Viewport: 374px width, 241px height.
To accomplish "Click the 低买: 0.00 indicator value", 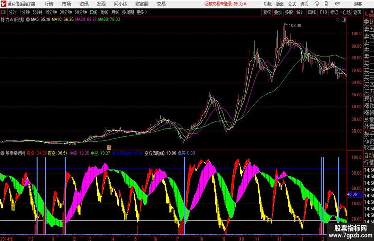I will 187,153.
